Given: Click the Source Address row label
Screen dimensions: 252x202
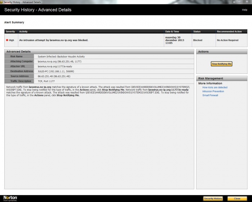Looking at the screenshot, I should pyautogui.click(x=19, y=76).
